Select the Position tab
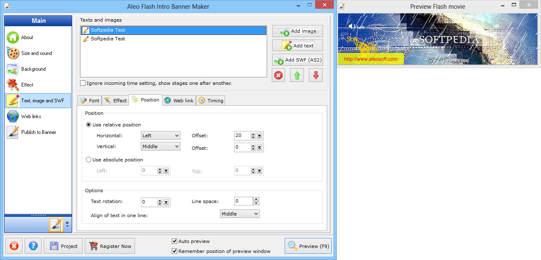 [x=145, y=100]
